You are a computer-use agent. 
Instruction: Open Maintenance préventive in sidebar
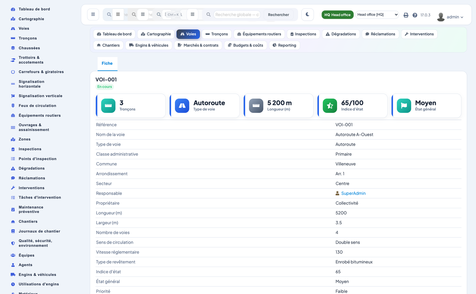click(31, 209)
